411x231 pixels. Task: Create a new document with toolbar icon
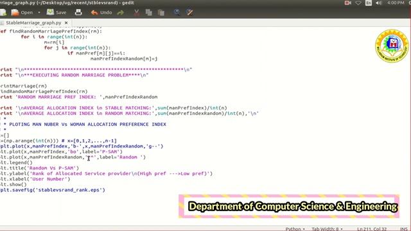coord(3,12)
